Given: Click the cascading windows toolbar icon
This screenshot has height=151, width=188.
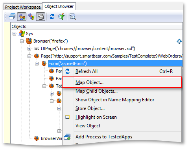Looking at the screenshot, I should 12,17.
